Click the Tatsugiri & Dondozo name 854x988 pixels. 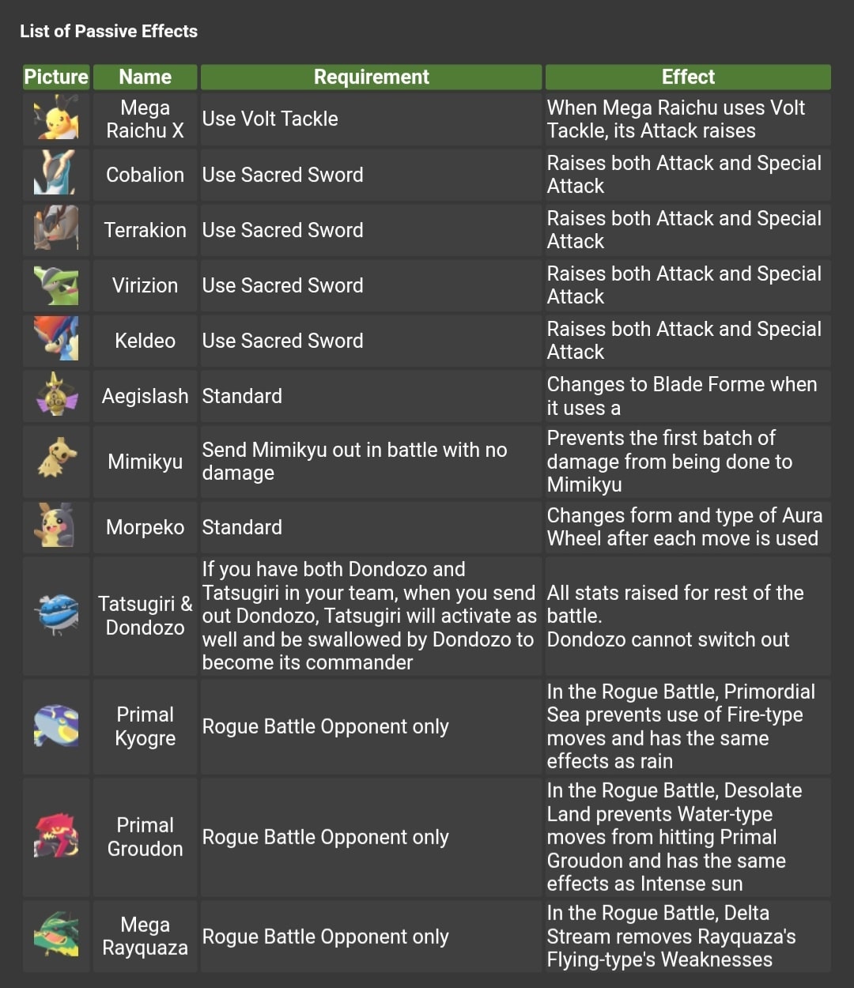pos(145,616)
